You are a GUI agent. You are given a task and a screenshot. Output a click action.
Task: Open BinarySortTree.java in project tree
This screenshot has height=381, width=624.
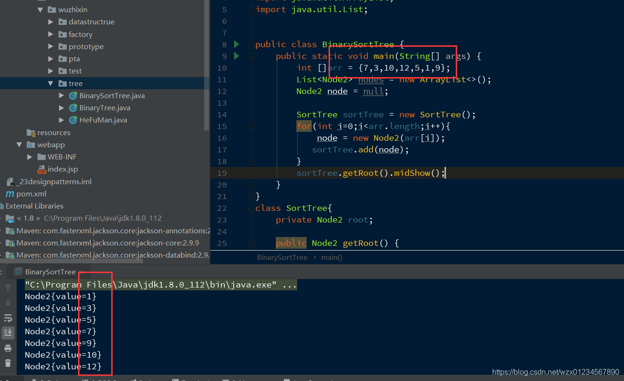point(112,96)
